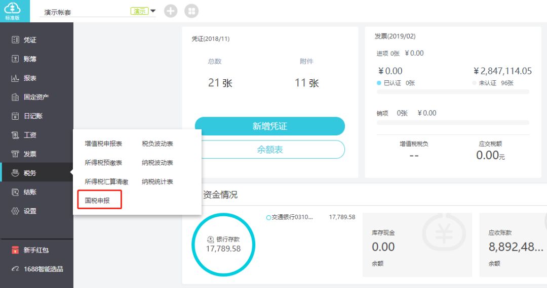The width and height of the screenshot is (547, 288).
Task: Click the round plus icon in top bar
Action: pos(171,11)
